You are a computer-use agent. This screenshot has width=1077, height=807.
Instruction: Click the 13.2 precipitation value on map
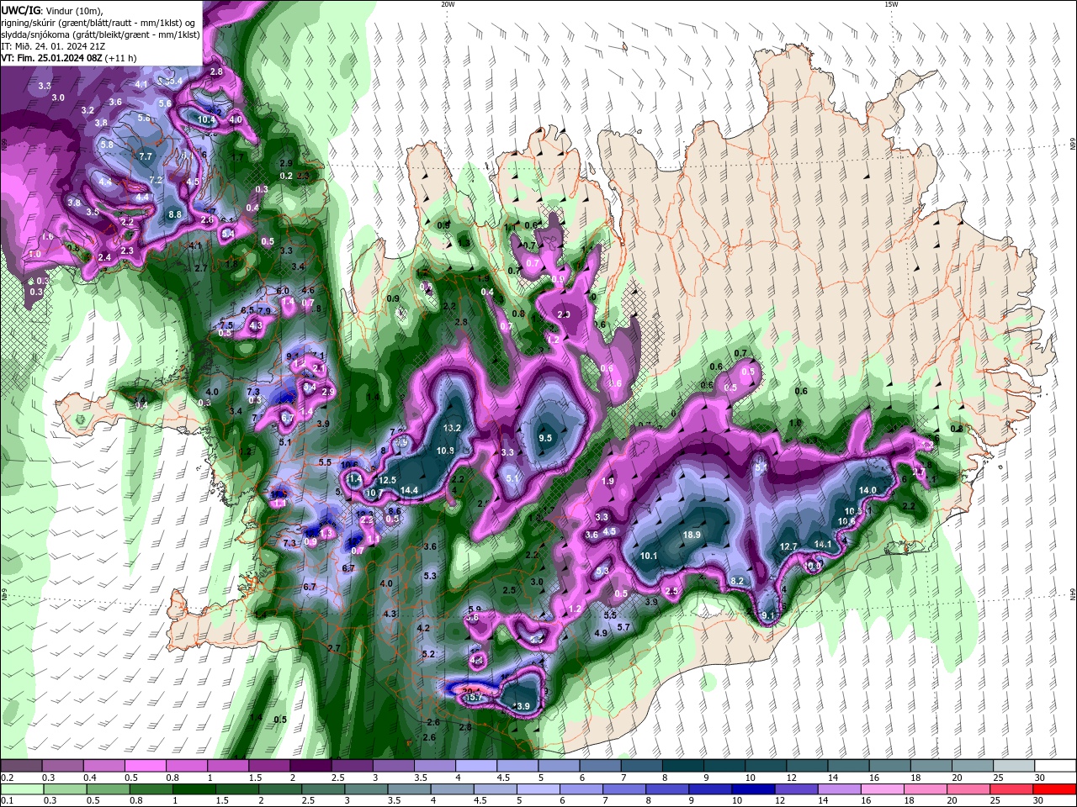tap(452, 428)
